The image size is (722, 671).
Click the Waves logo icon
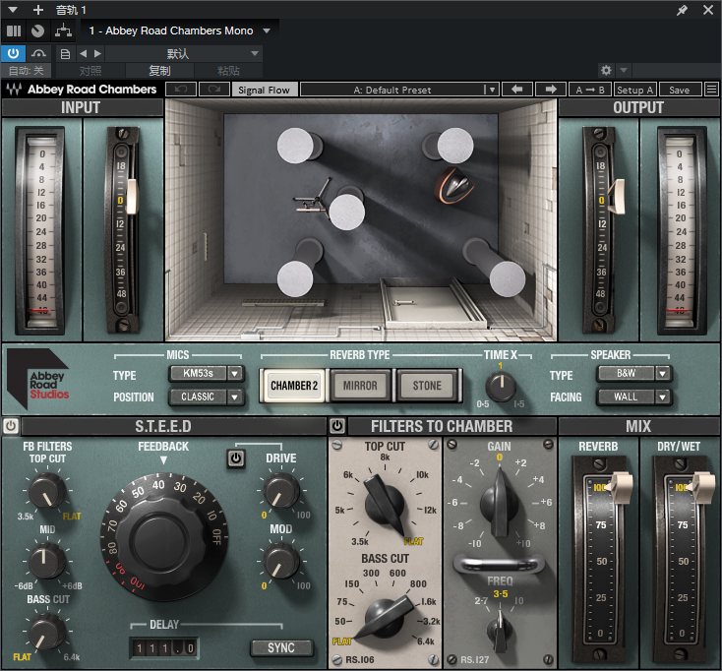[14, 90]
